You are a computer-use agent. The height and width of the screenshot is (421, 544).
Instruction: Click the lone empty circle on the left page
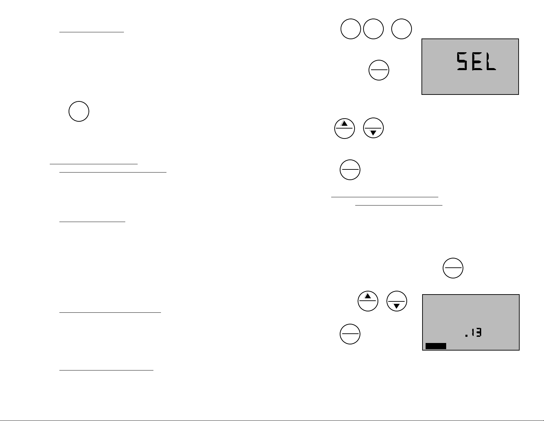[79, 111]
